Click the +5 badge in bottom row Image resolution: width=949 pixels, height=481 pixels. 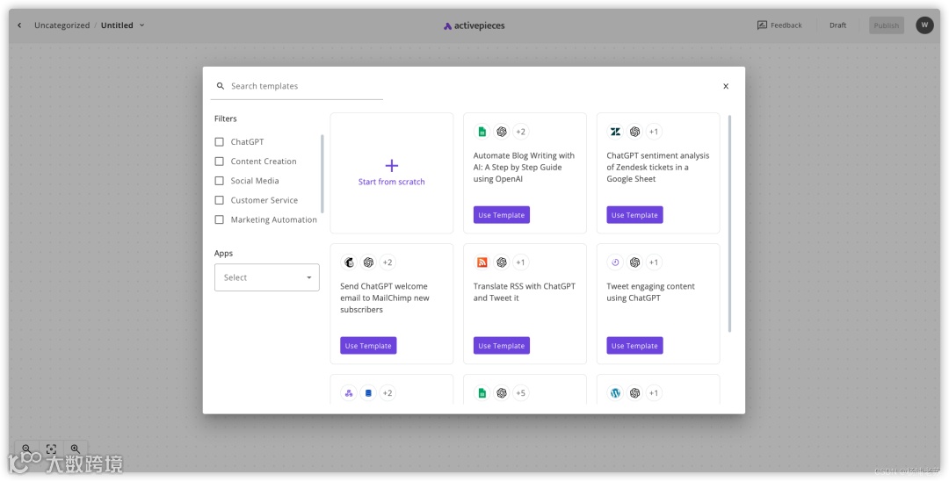520,393
